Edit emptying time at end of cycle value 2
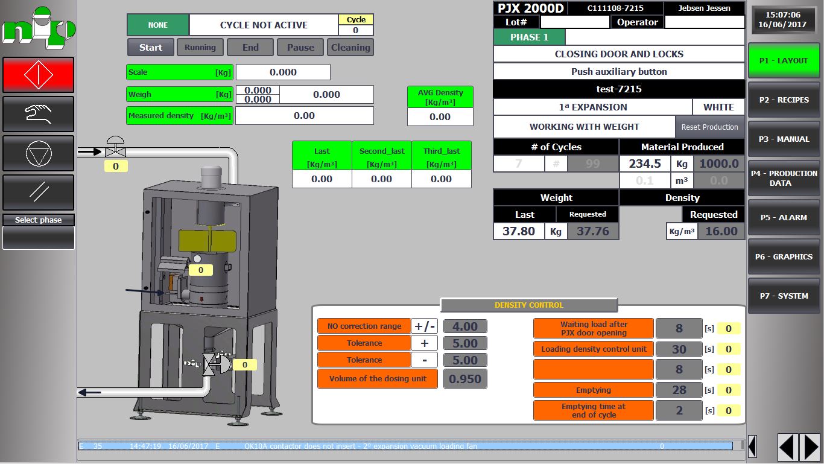Image resolution: width=824 pixels, height=464 pixels. tap(679, 410)
